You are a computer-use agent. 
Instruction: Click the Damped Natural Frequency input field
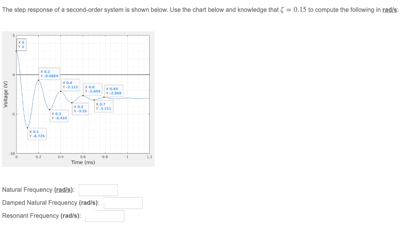123,203
